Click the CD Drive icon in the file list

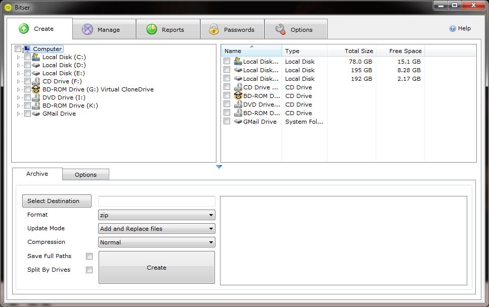pyautogui.click(x=238, y=87)
